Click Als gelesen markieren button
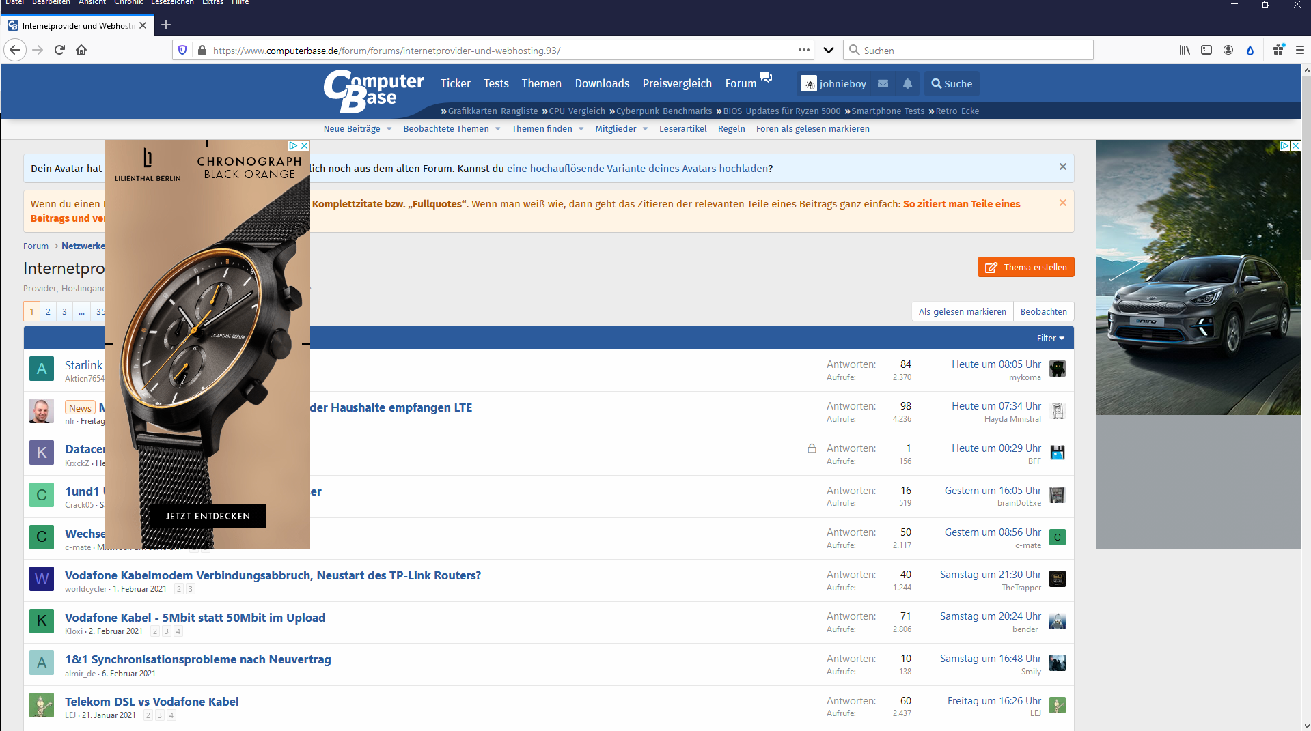1311x731 pixels. click(962, 311)
